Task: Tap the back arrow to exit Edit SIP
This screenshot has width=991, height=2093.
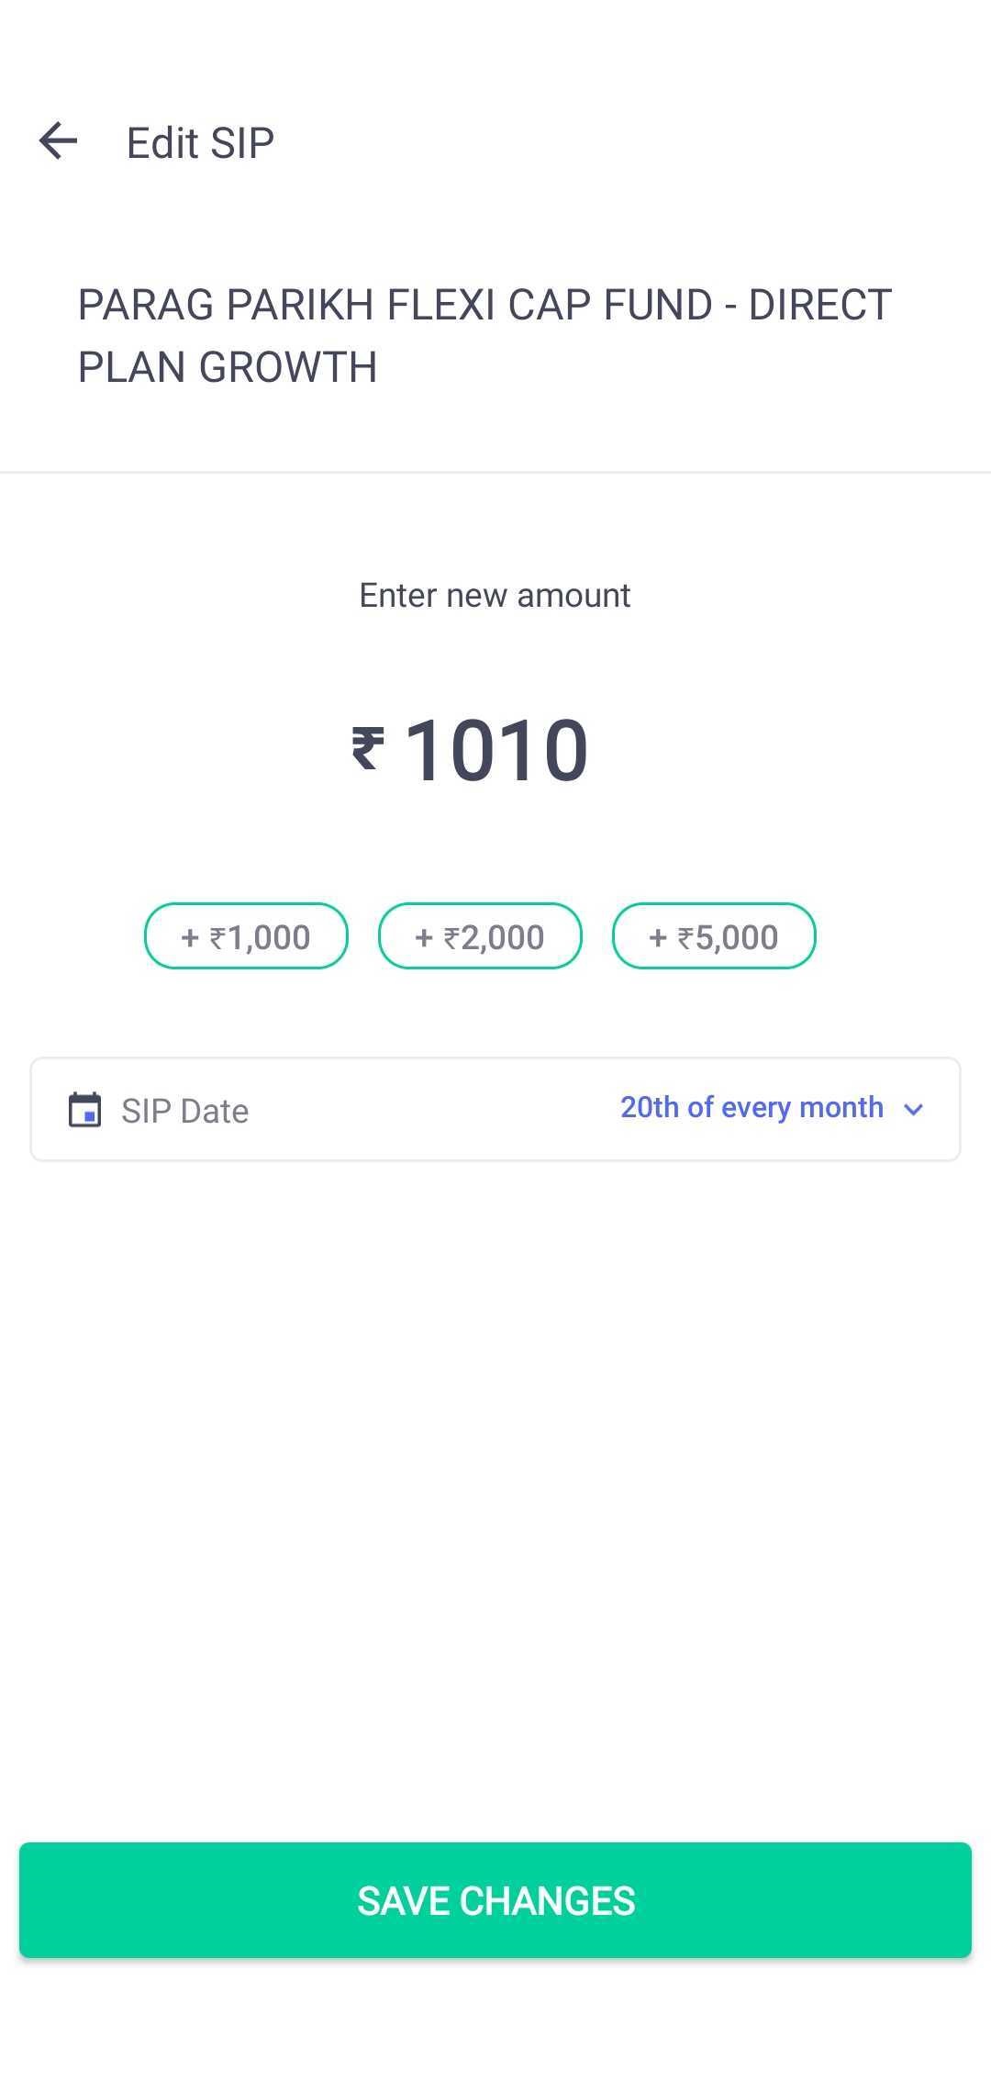Action: pos(59,140)
